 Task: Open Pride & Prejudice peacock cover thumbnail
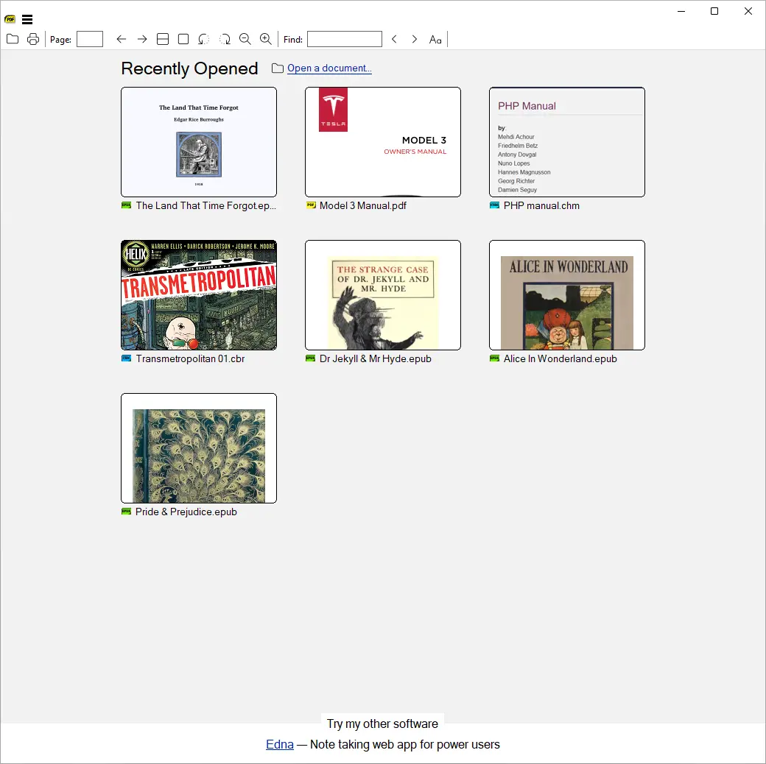pyautogui.click(x=199, y=448)
